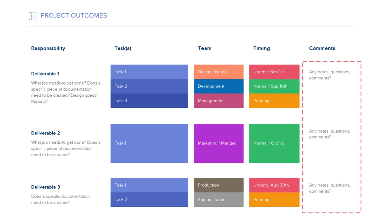Click the Deliverable 3 title
Viewport: 382px width, 221px height.
pyautogui.click(x=46, y=187)
